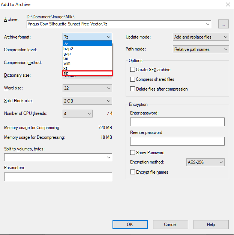Click the browse button with three dots
Image resolution: width=234 pixels, height=235 pixels.
click(x=223, y=24)
